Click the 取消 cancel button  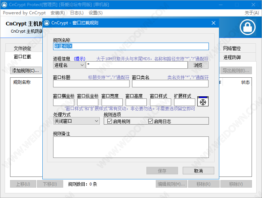pos(198,171)
